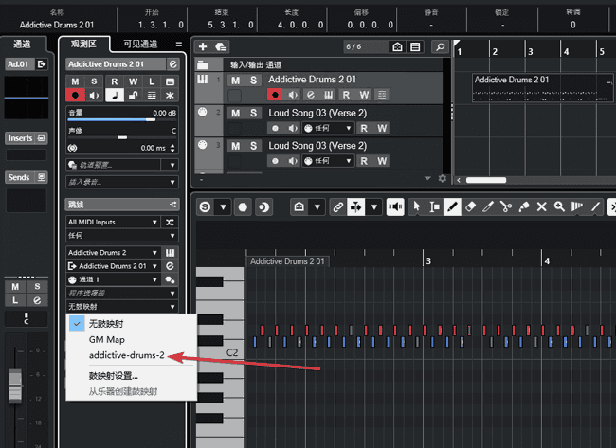Image resolution: width=616 pixels, height=448 pixels.
Task: Open the Auto-Scroll options dropdown arrow
Action: click(374, 206)
